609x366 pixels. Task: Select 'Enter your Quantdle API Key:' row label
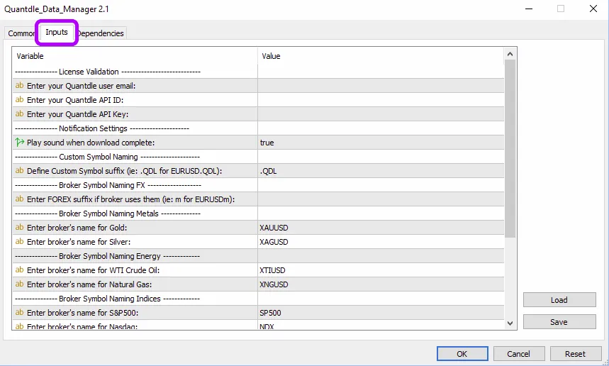(78, 114)
